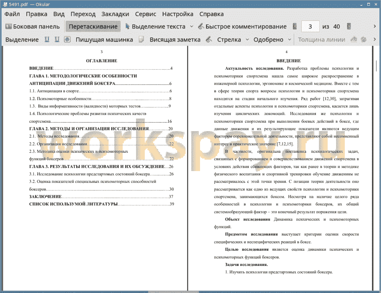Screen dimensions: 381x293
Task: Click the greyed-out fill color palette icon
Action: point(363,39)
